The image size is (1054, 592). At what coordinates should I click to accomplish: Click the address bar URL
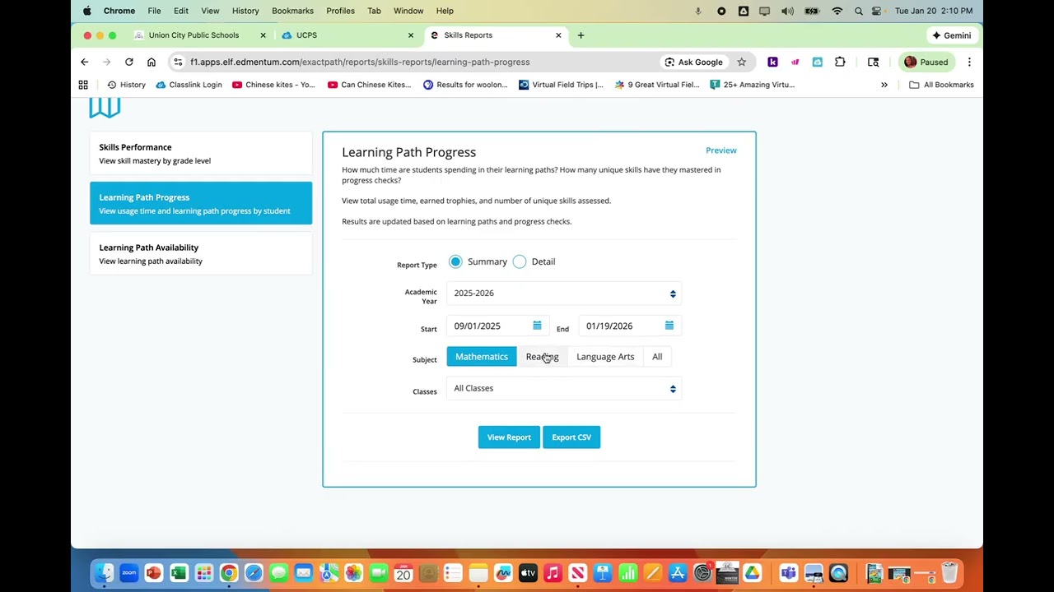(360, 62)
